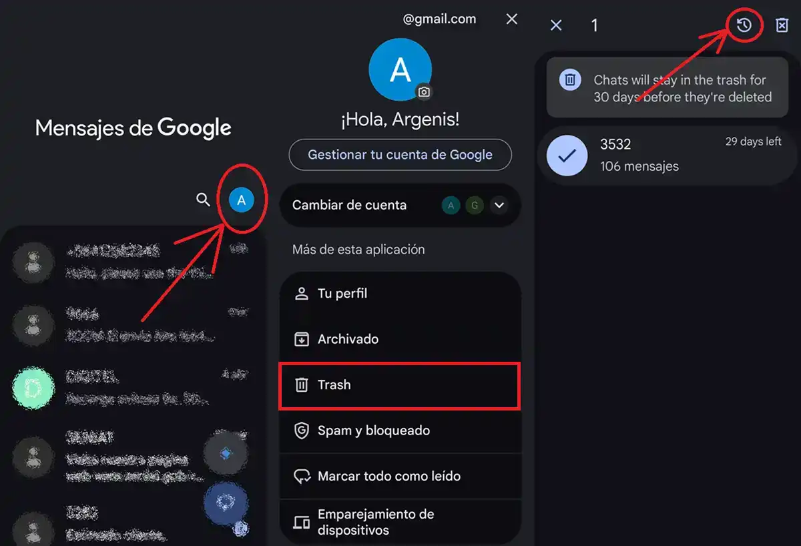Select the green G account avatar
The height and width of the screenshot is (546, 801).
click(475, 206)
